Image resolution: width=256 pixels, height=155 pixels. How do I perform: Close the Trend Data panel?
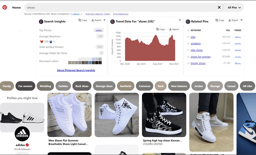(x=180, y=20)
